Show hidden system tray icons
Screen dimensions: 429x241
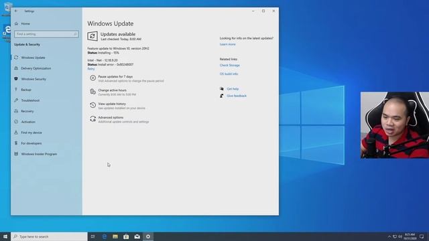pos(389,236)
